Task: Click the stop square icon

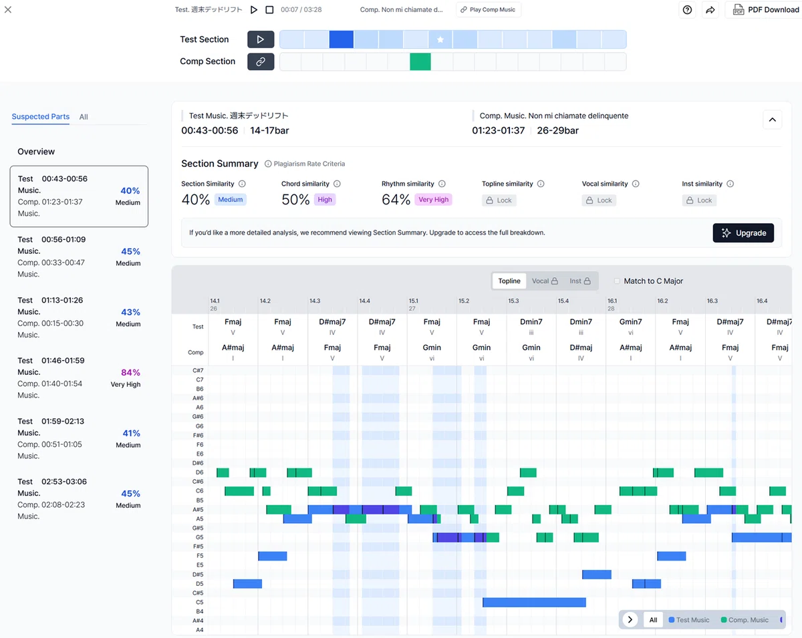Action: click(269, 10)
